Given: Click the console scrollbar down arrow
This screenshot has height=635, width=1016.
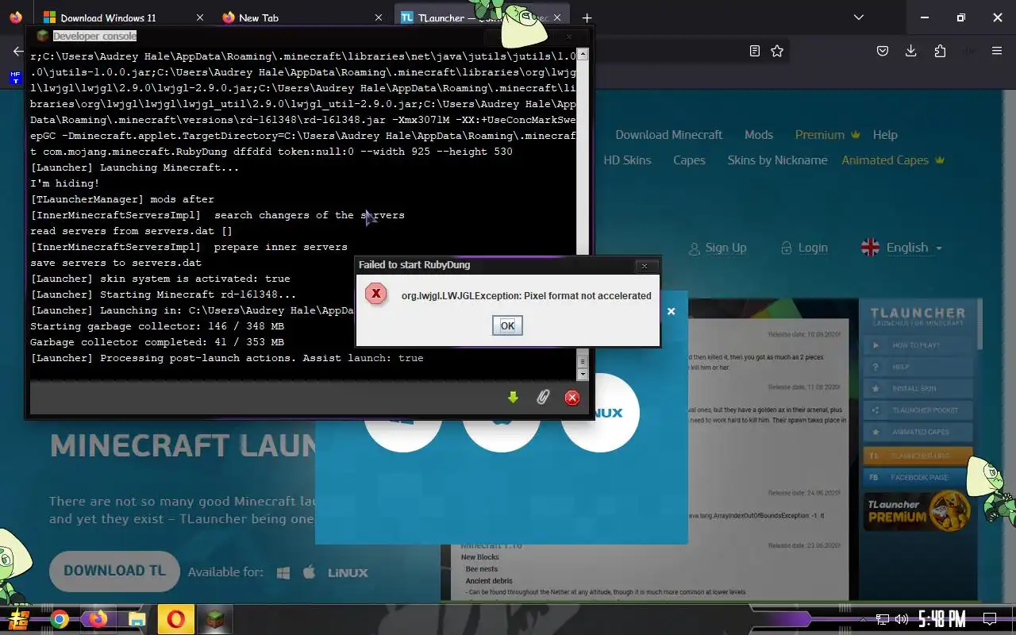Looking at the screenshot, I should tap(583, 374).
